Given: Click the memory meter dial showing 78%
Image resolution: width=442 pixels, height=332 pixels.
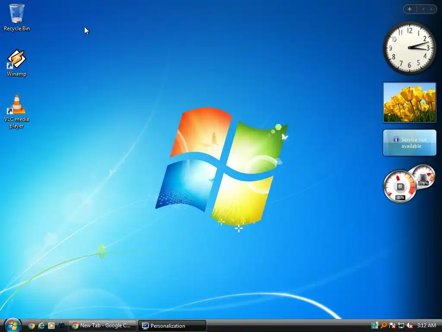Looking at the screenshot, I should click(423, 176).
